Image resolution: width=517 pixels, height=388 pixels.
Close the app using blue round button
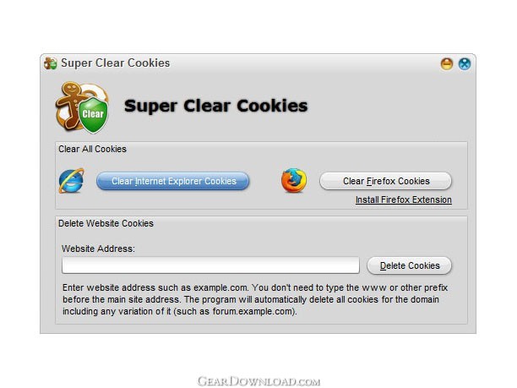click(x=465, y=63)
